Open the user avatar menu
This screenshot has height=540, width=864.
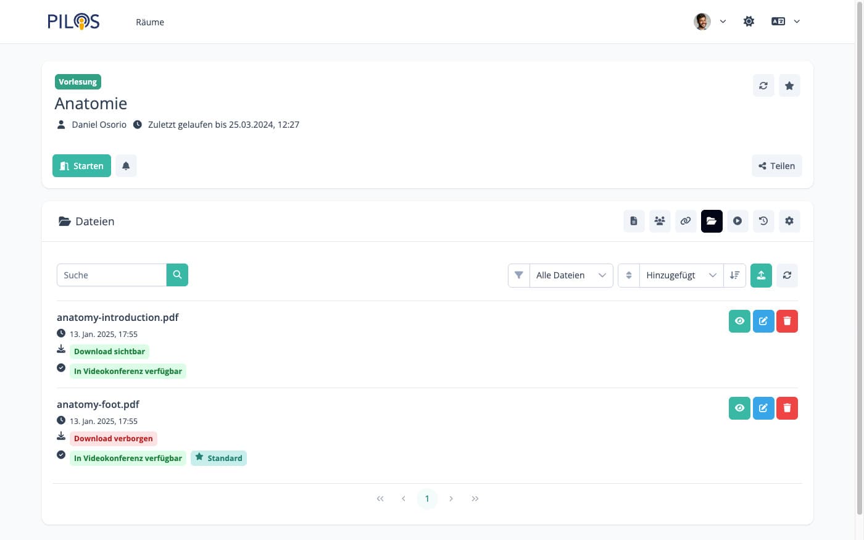709,22
